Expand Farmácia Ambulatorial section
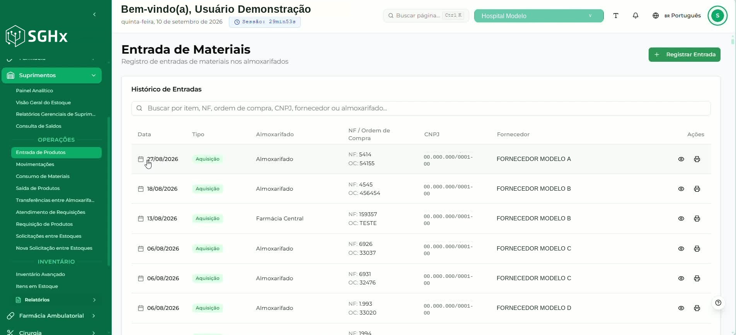The width and height of the screenshot is (736, 335). tap(51, 316)
